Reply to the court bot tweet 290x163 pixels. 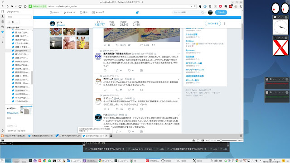(x=105, y=71)
